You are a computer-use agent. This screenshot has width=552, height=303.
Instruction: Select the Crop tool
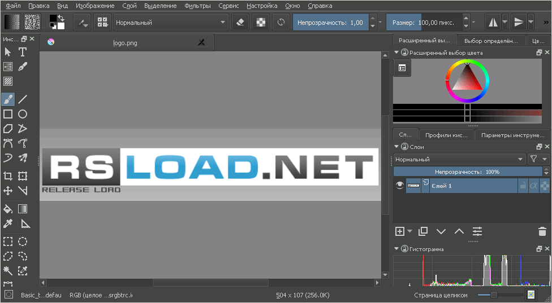point(8,176)
